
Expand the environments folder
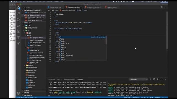[x=25, y=68]
